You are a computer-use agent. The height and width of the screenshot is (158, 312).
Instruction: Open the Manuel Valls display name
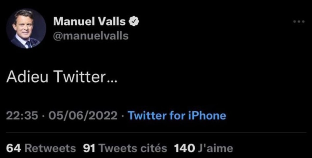(89, 21)
